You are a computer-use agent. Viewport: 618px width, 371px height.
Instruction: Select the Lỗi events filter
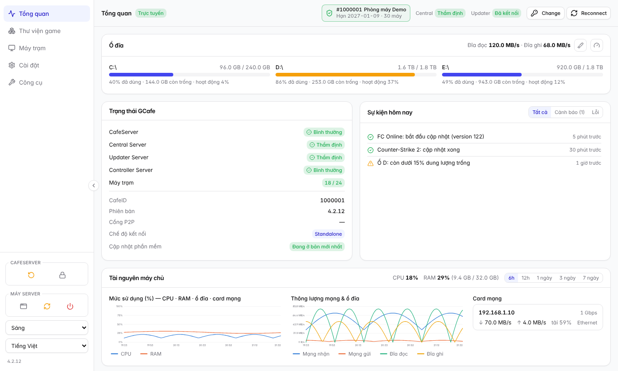pos(595,112)
